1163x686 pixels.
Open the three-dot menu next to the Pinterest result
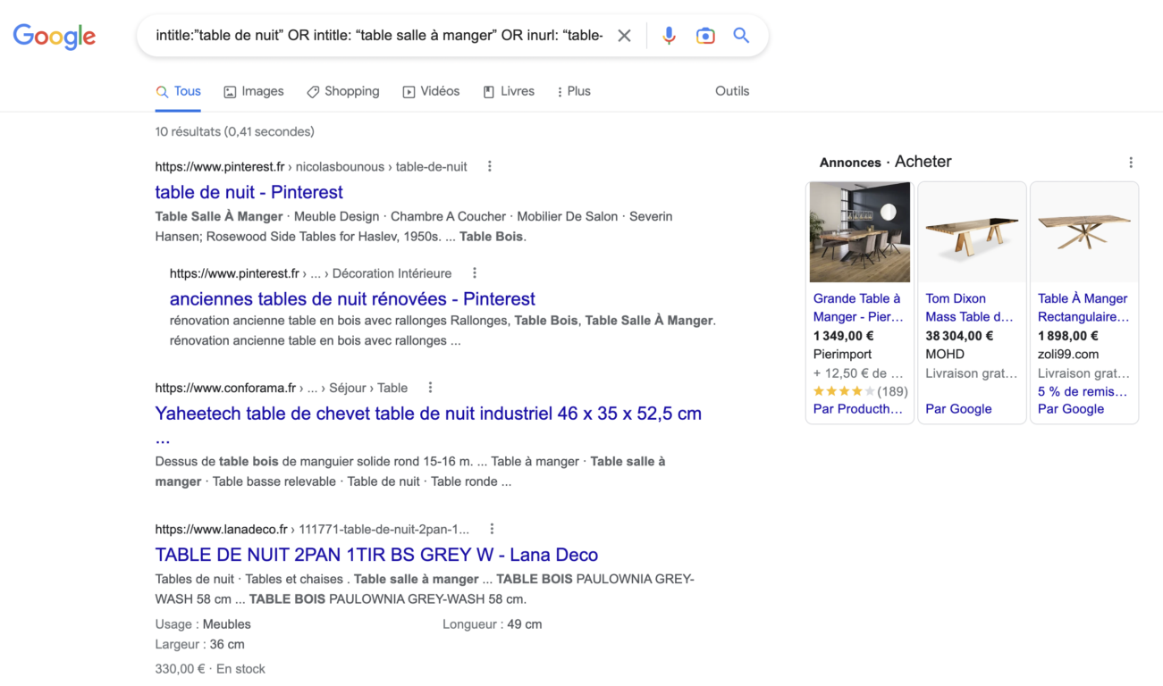[489, 166]
